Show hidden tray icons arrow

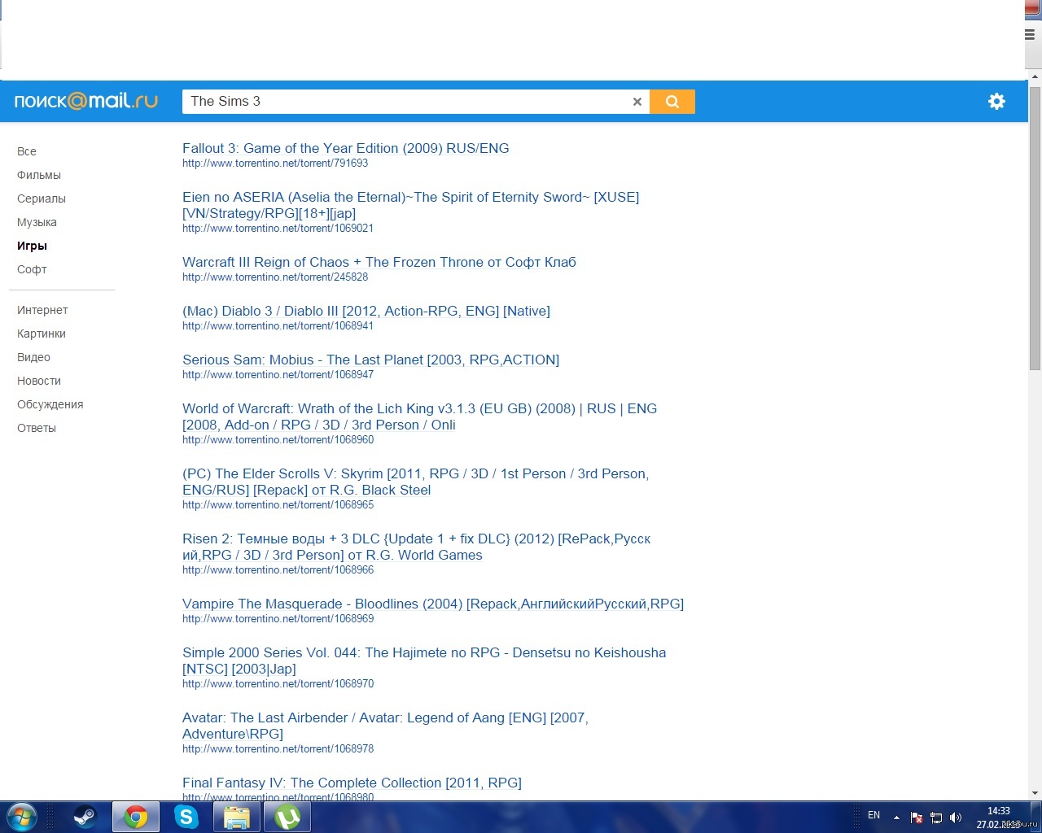[896, 817]
